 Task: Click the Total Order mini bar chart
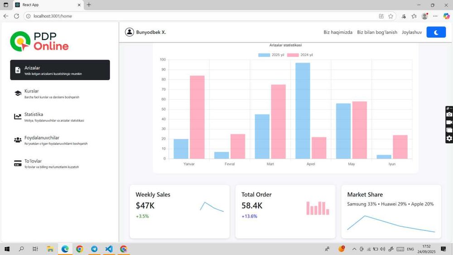point(318,208)
